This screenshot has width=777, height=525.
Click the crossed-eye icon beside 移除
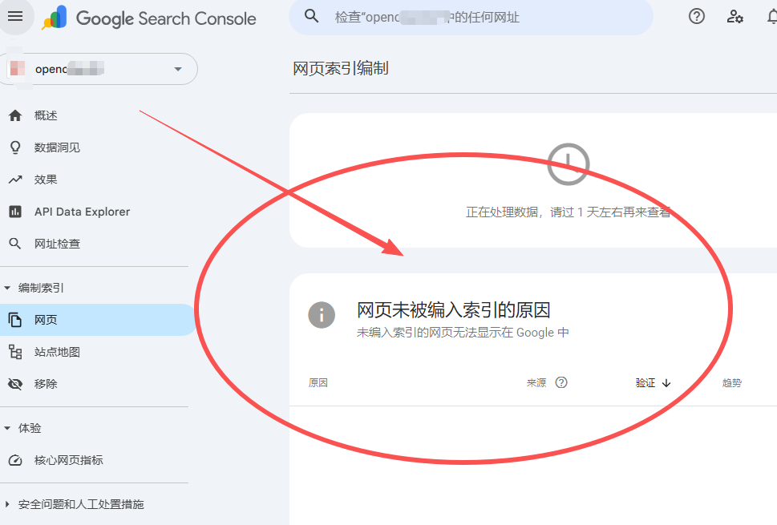tap(15, 384)
